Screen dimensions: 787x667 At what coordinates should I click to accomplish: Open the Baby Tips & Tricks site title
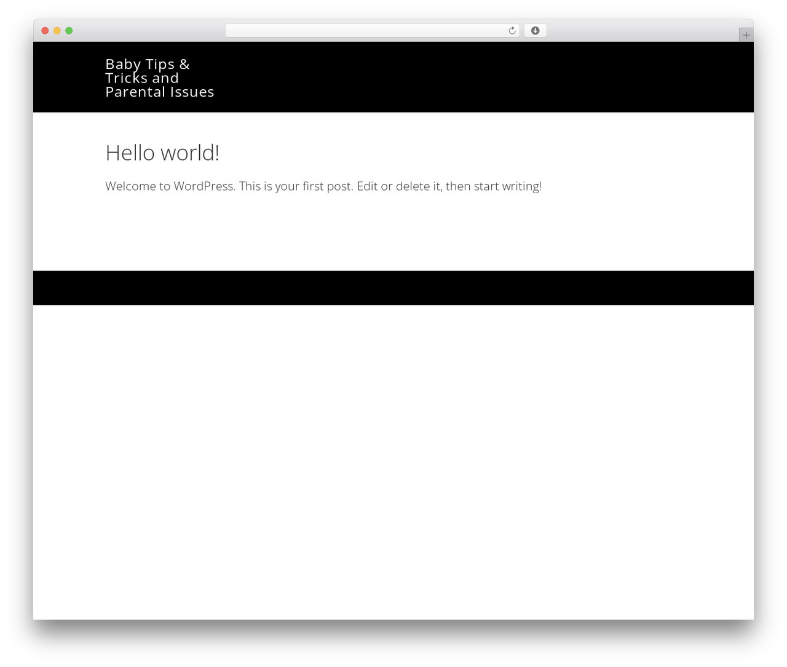pos(160,78)
